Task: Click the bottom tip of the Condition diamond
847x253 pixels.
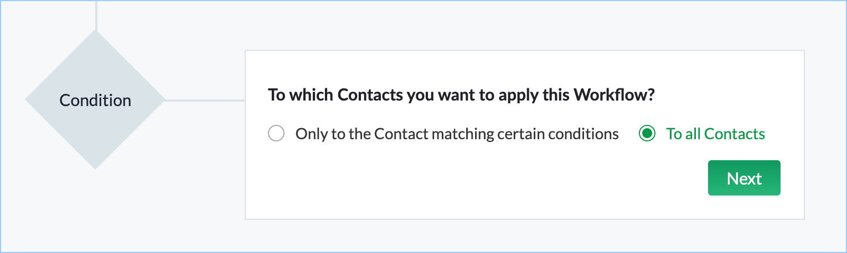Action: pos(95,164)
